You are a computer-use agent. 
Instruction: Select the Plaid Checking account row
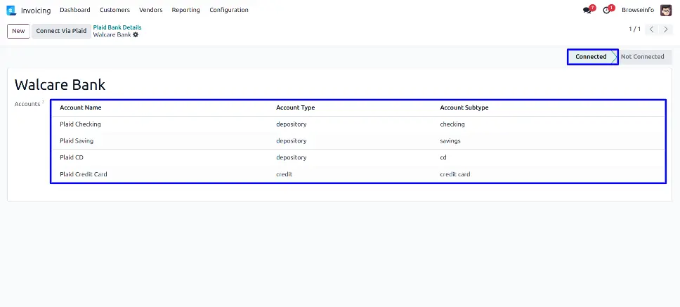pos(81,124)
